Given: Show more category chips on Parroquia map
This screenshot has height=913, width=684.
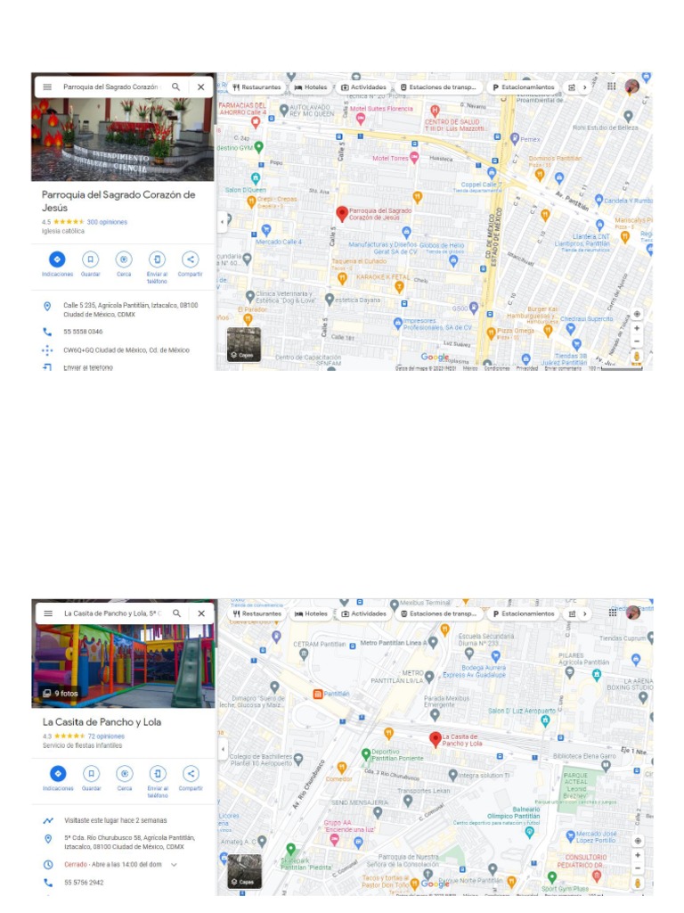Looking at the screenshot, I should (x=584, y=87).
